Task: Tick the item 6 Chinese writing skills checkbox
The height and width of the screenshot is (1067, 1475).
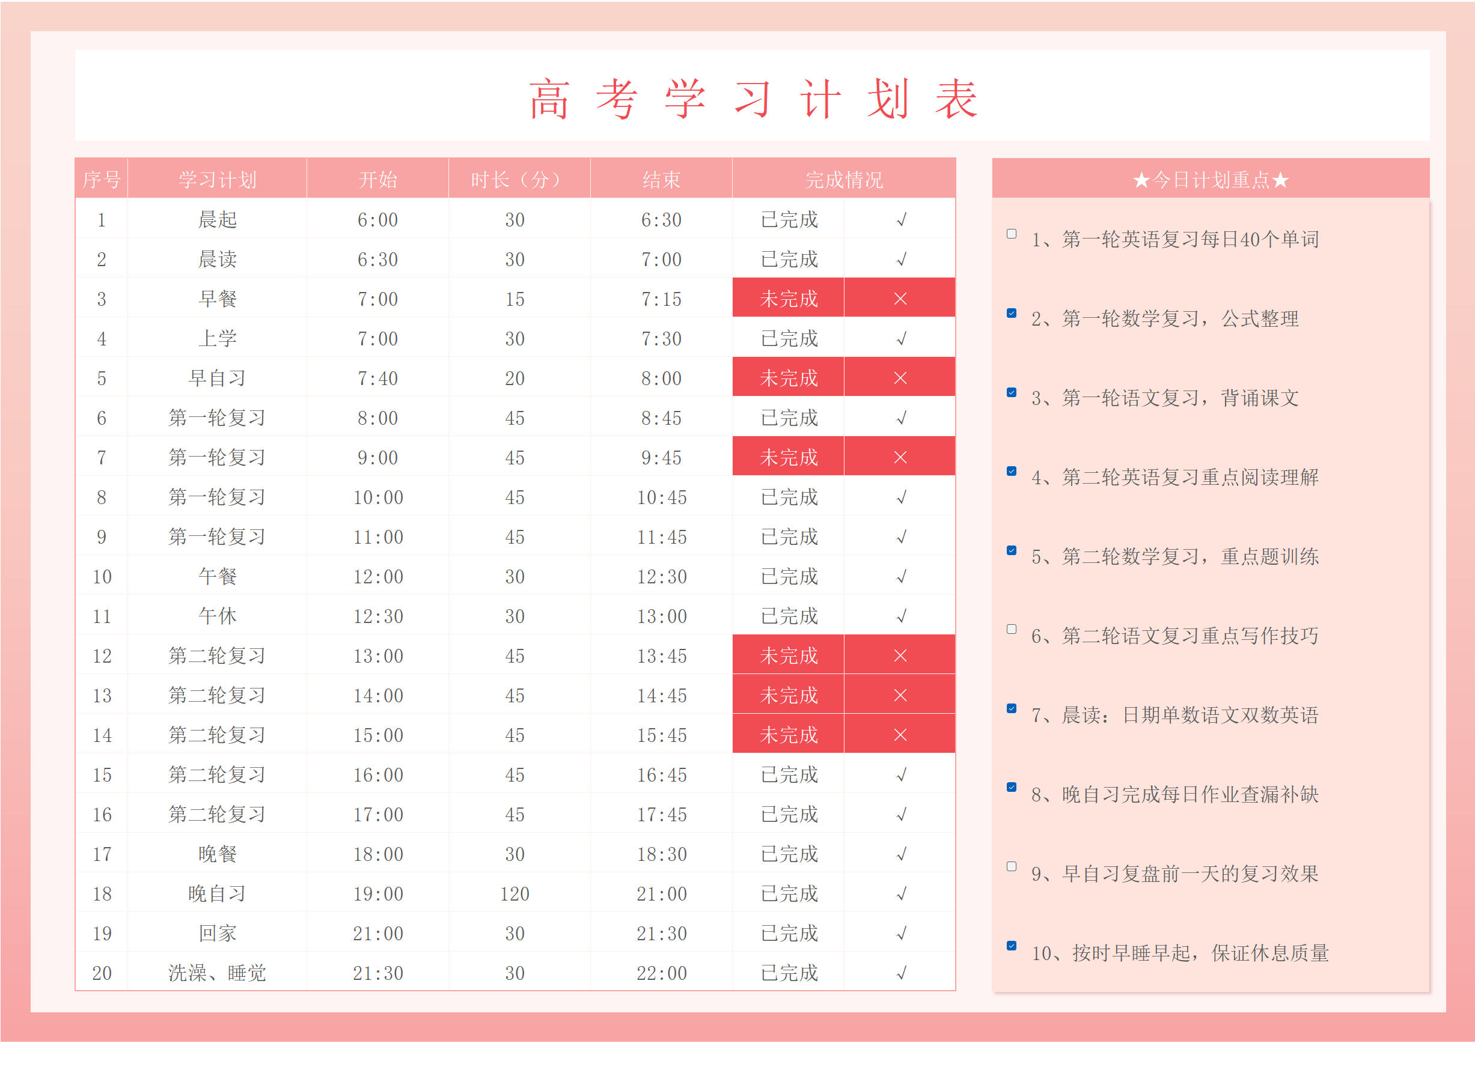Action: pos(1012,630)
